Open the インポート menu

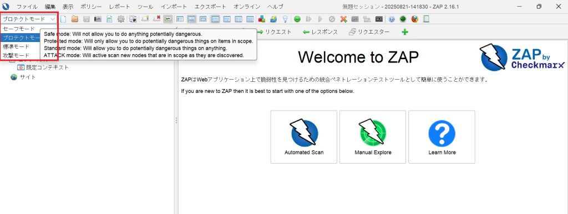(x=174, y=7)
